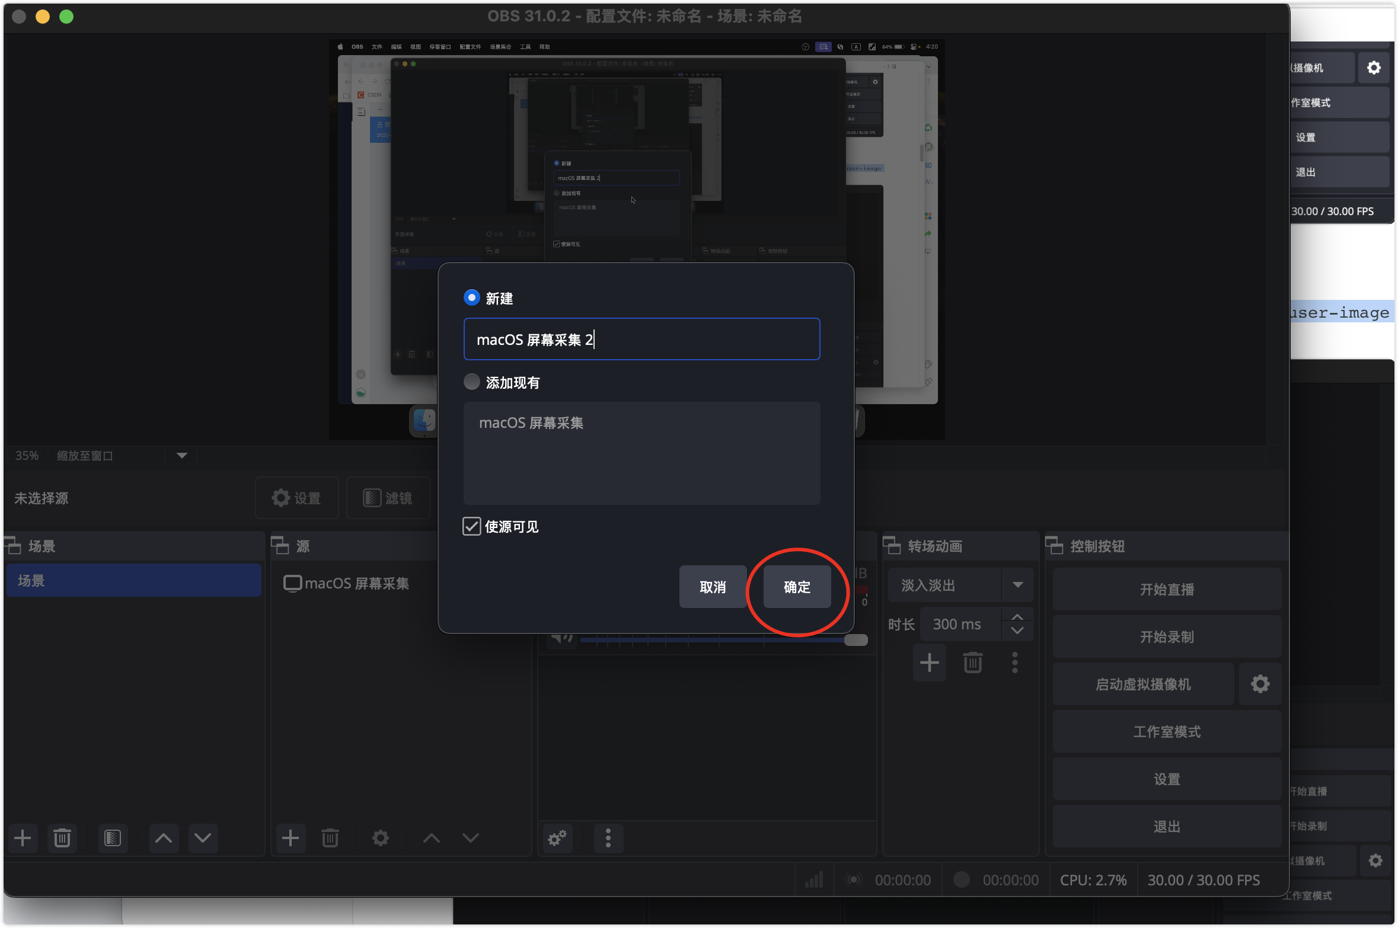Click 退出 in the Controls panel
The image size is (1398, 928).
coord(1167,827)
